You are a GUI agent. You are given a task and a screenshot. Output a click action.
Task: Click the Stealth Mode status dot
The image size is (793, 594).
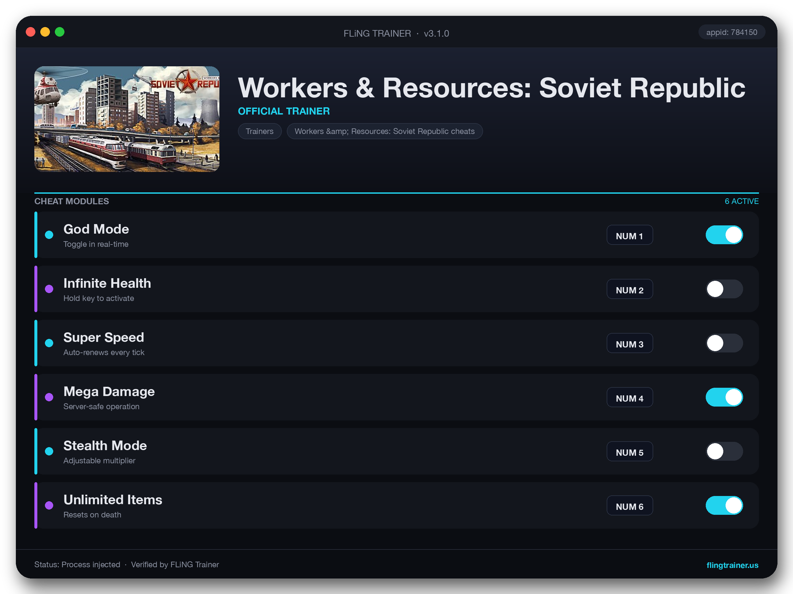(x=49, y=451)
